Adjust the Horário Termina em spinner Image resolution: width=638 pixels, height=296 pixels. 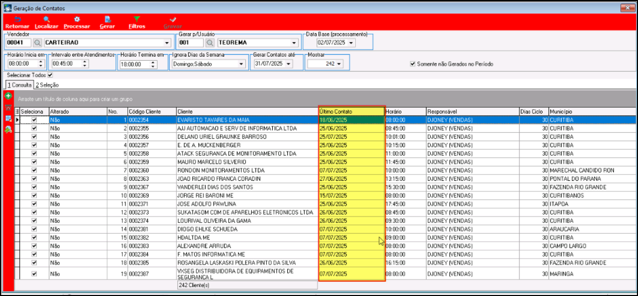click(153, 64)
